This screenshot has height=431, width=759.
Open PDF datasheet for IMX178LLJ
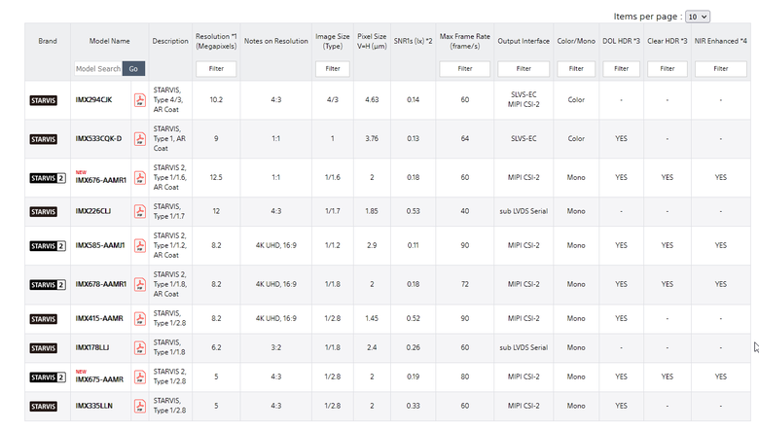click(x=140, y=347)
